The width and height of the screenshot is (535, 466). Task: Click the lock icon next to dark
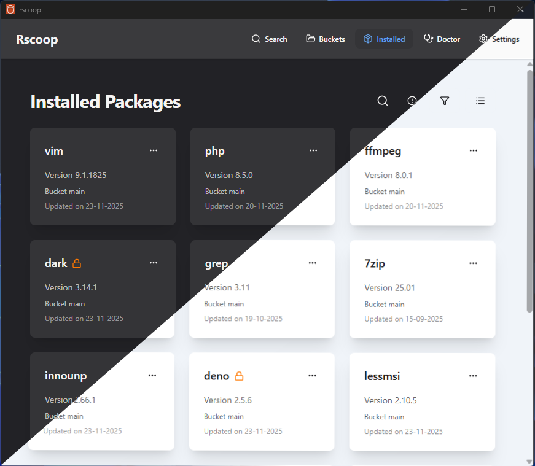77,263
